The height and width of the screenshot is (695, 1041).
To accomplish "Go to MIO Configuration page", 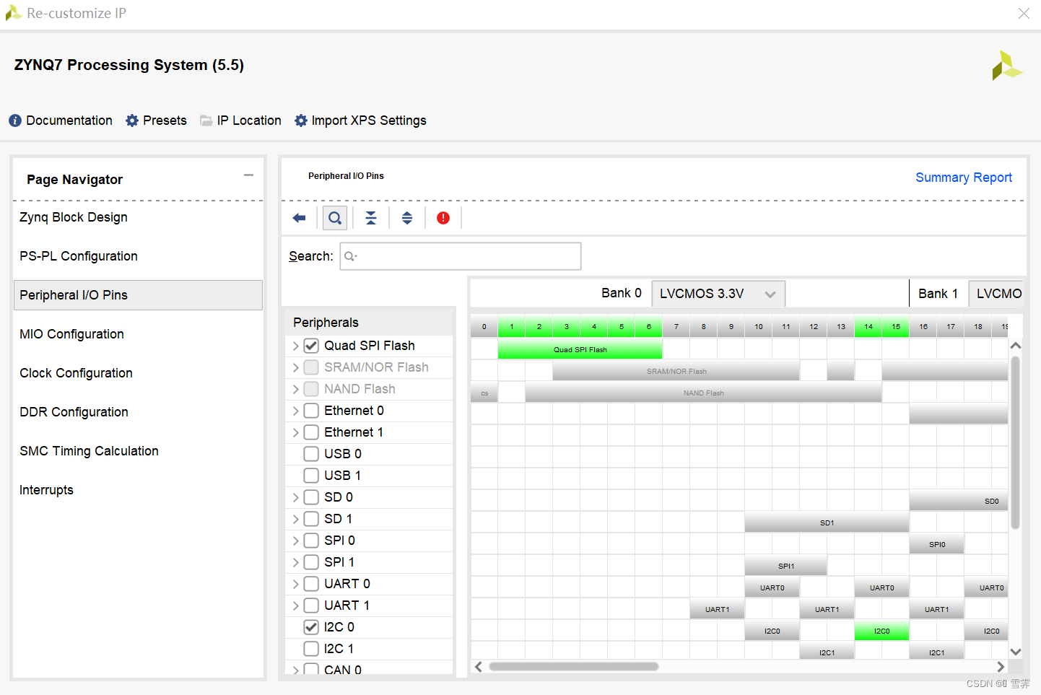I will click(138, 334).
